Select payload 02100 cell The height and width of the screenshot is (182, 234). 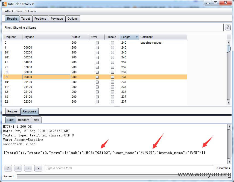tap(46, 92)
